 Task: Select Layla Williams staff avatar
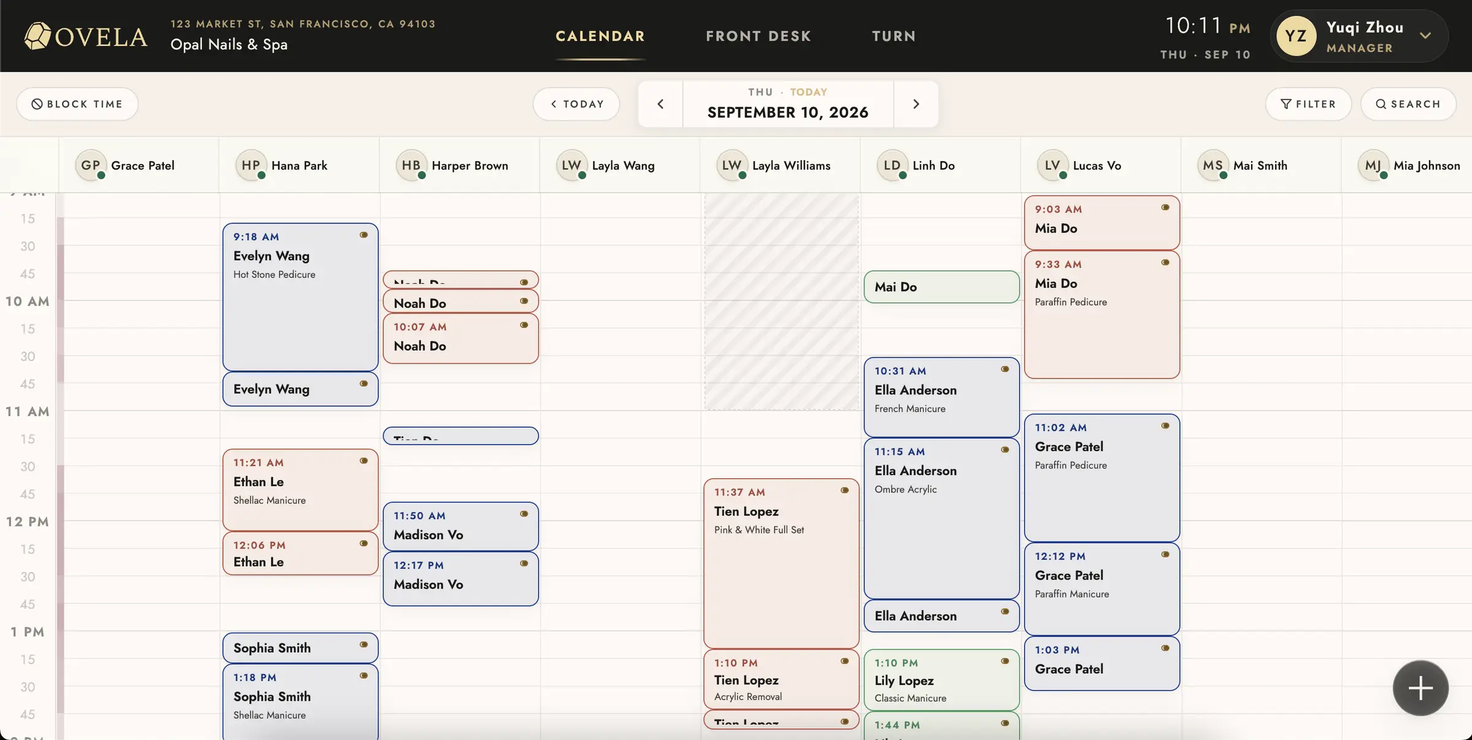click(x=732, y=165)
